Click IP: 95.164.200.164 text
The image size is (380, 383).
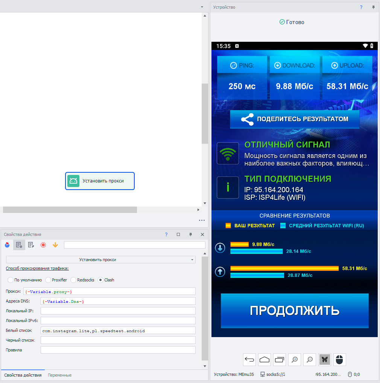274,190
